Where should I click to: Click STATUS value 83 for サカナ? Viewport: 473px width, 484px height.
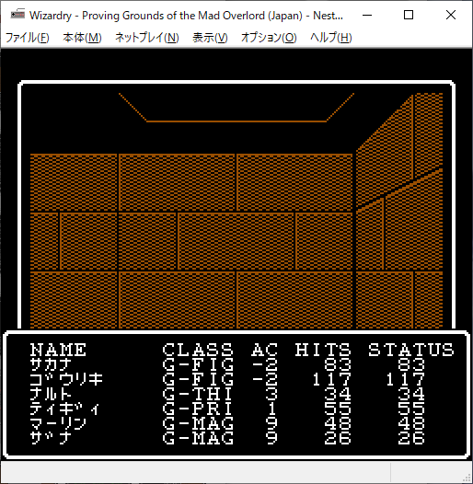411,364
